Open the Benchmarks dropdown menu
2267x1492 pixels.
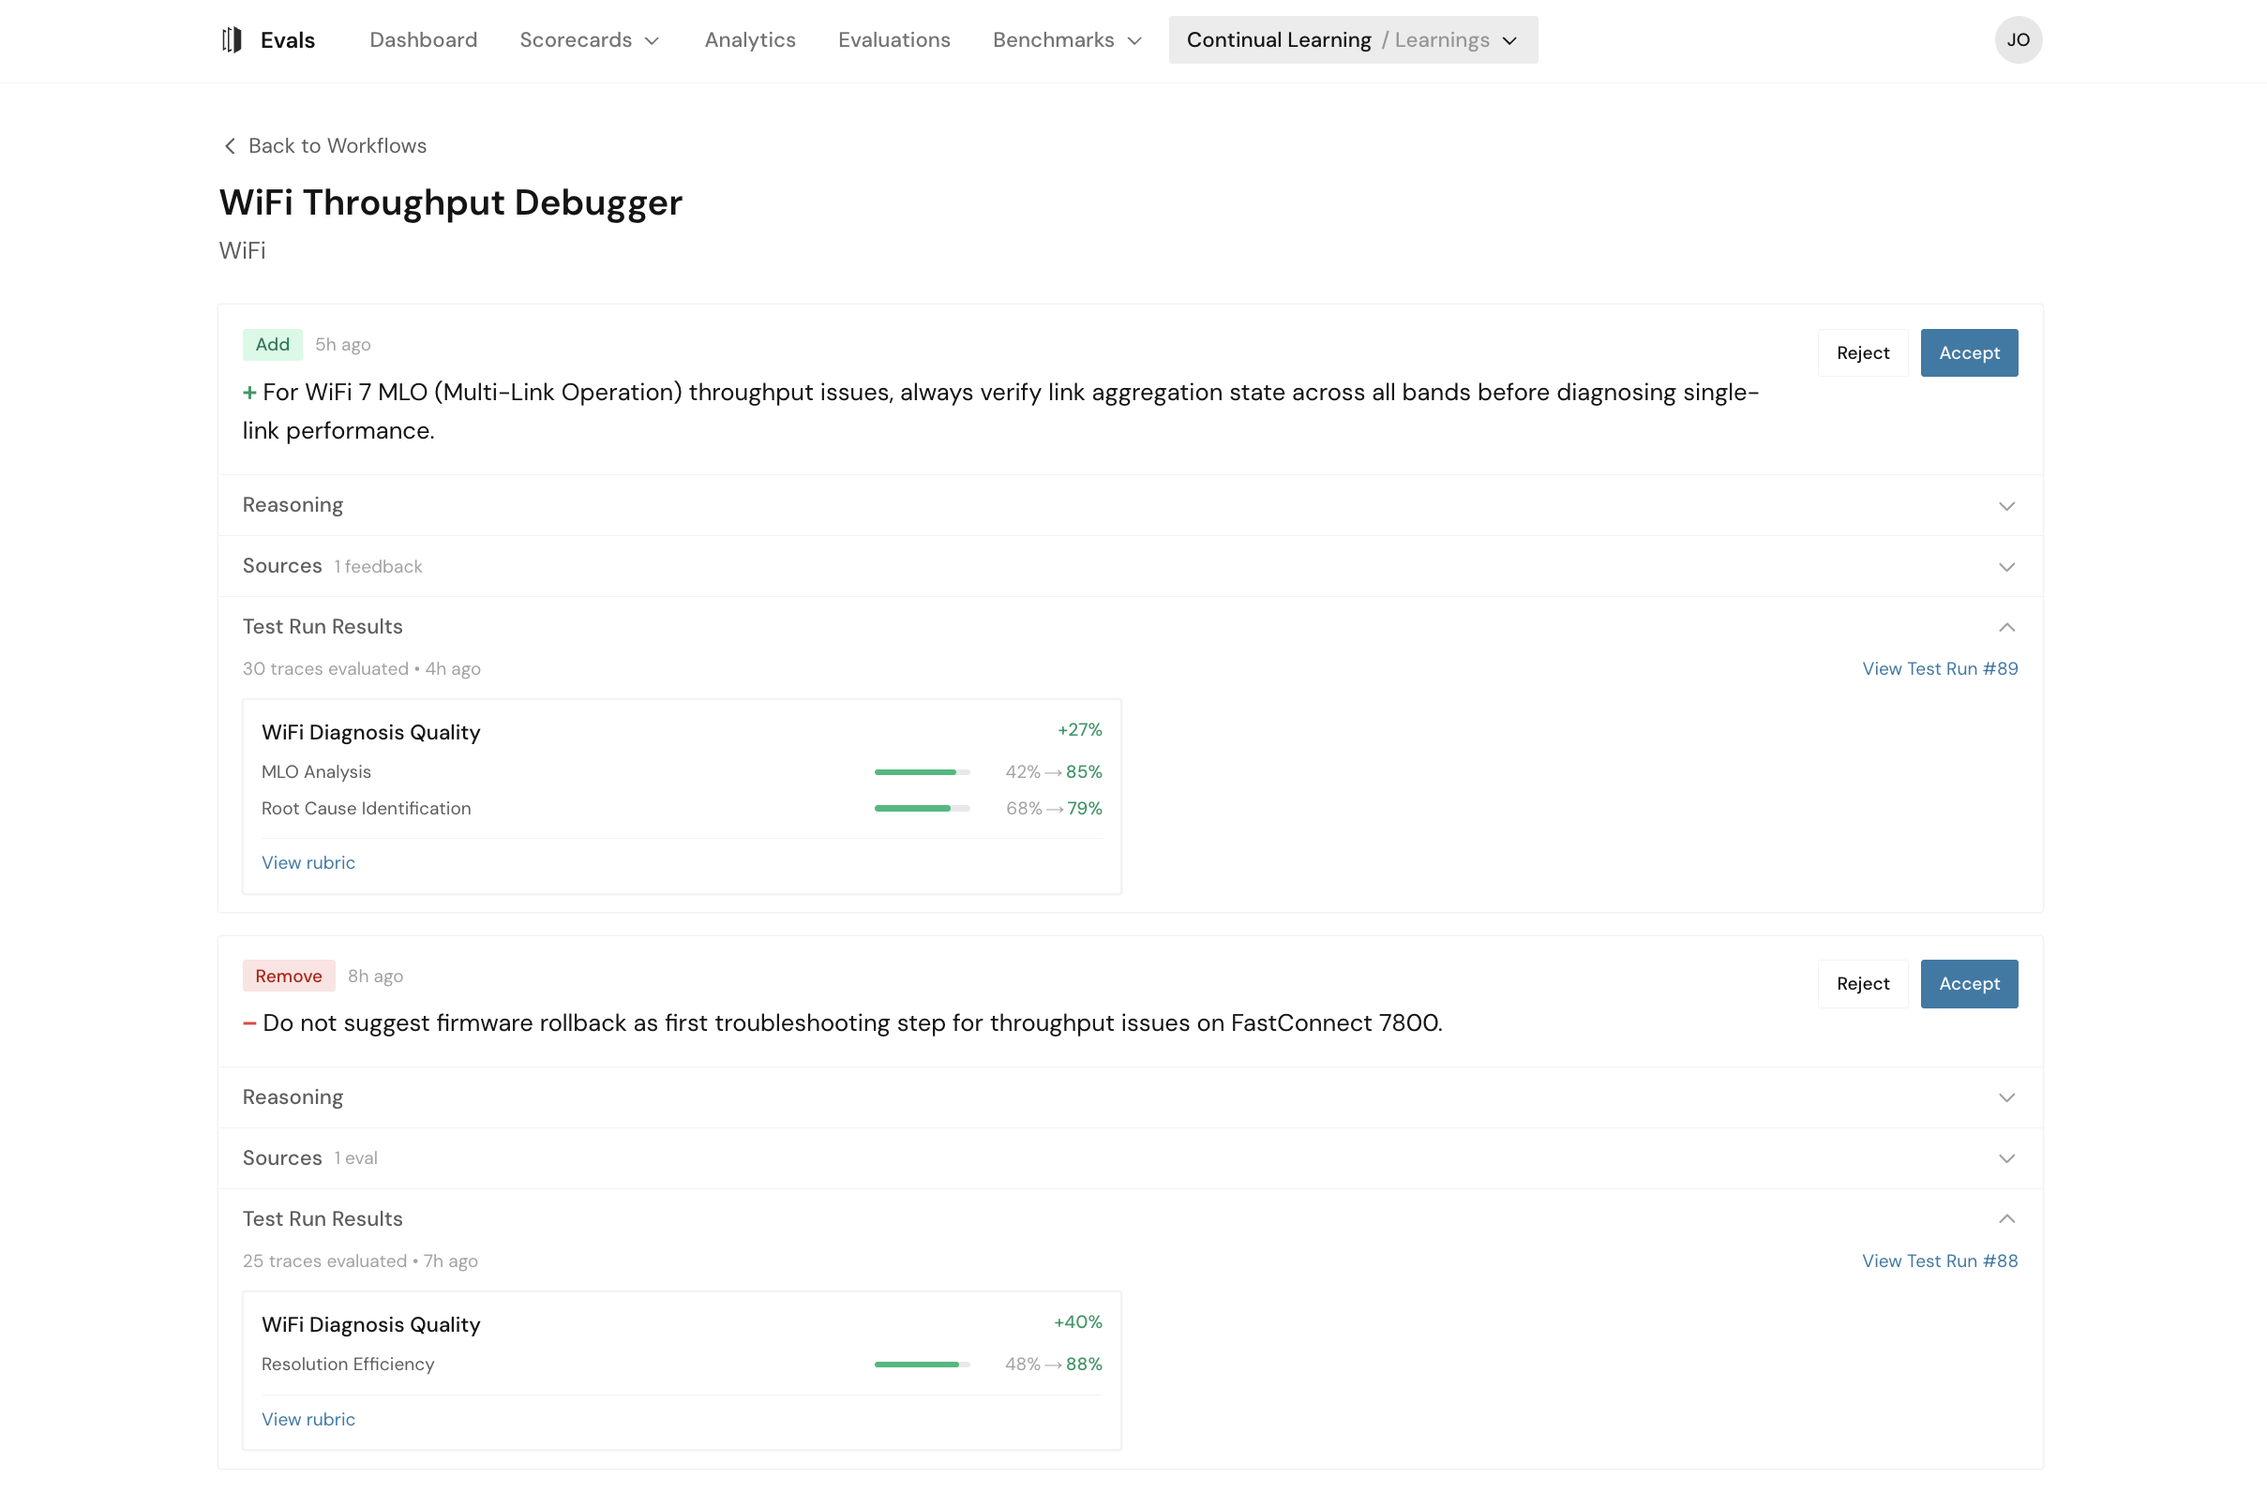(x=1066, y=40)
